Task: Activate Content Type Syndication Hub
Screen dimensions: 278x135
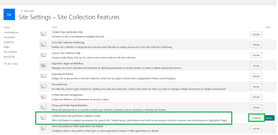Action: (x=256, y=34)
